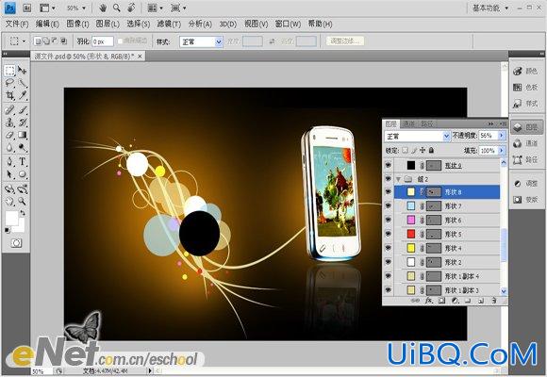This screenshot has width=547, height=377.
Task: Open the 色板 panel from right dock
Action: tap(526, 88)
